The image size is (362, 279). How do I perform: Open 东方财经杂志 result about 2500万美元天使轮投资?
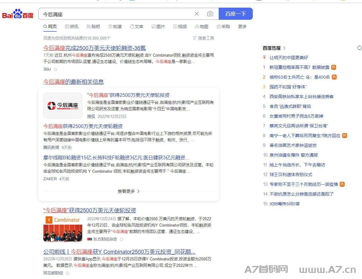(90, 210)
